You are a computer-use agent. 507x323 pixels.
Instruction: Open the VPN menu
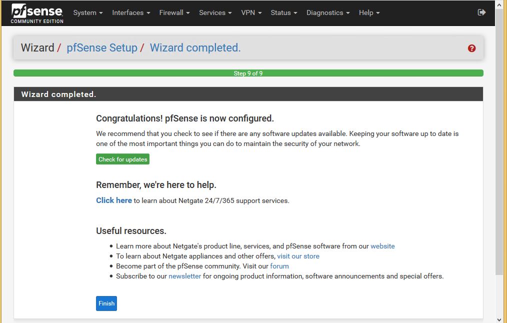click(x=251, y=12)
